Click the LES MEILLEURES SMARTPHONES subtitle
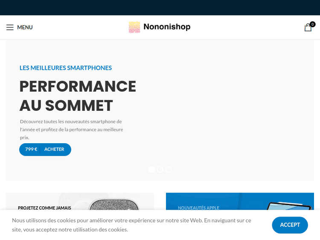This screenshot has height=240, width=320. pos(66,68)
